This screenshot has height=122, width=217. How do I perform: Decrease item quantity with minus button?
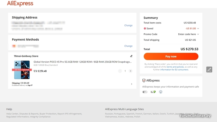tap(120, 71)
